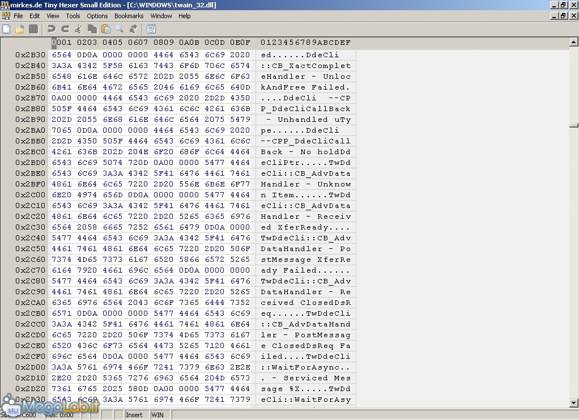Click the document HEX icon beside File
Image resolution: width=579 pixels, height=420 pixels.
(x=6, y=16)
